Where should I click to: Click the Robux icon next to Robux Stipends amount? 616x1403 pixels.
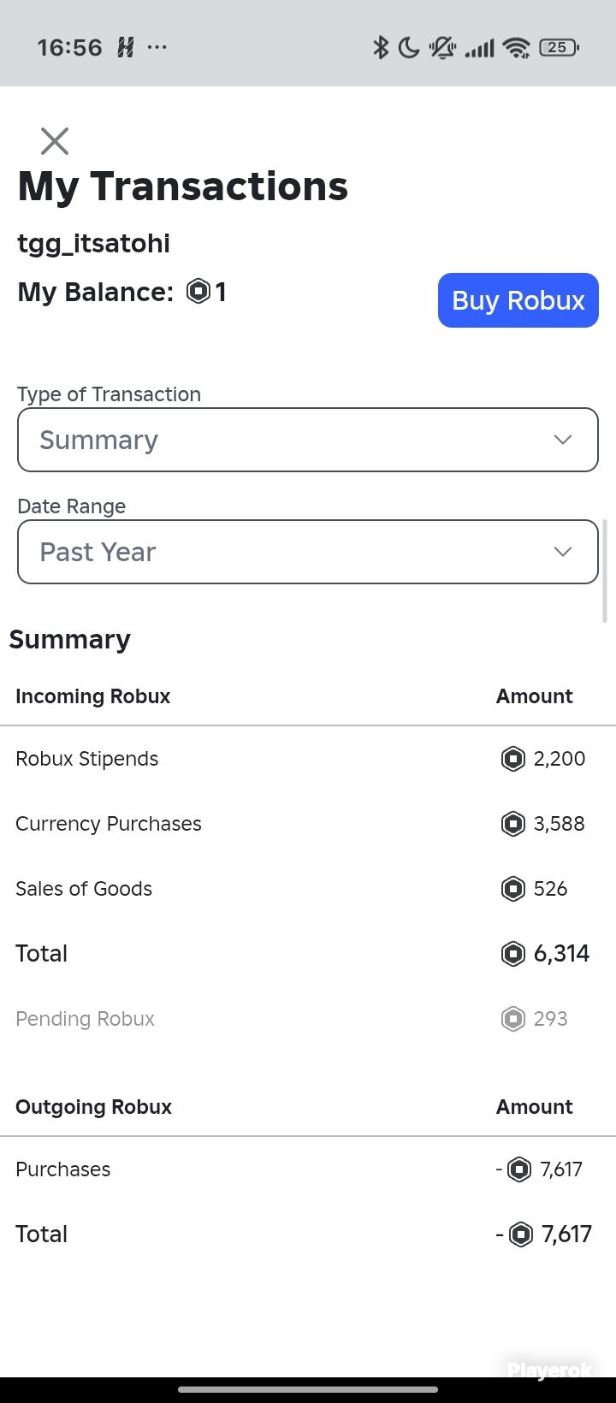click(512, 759)
